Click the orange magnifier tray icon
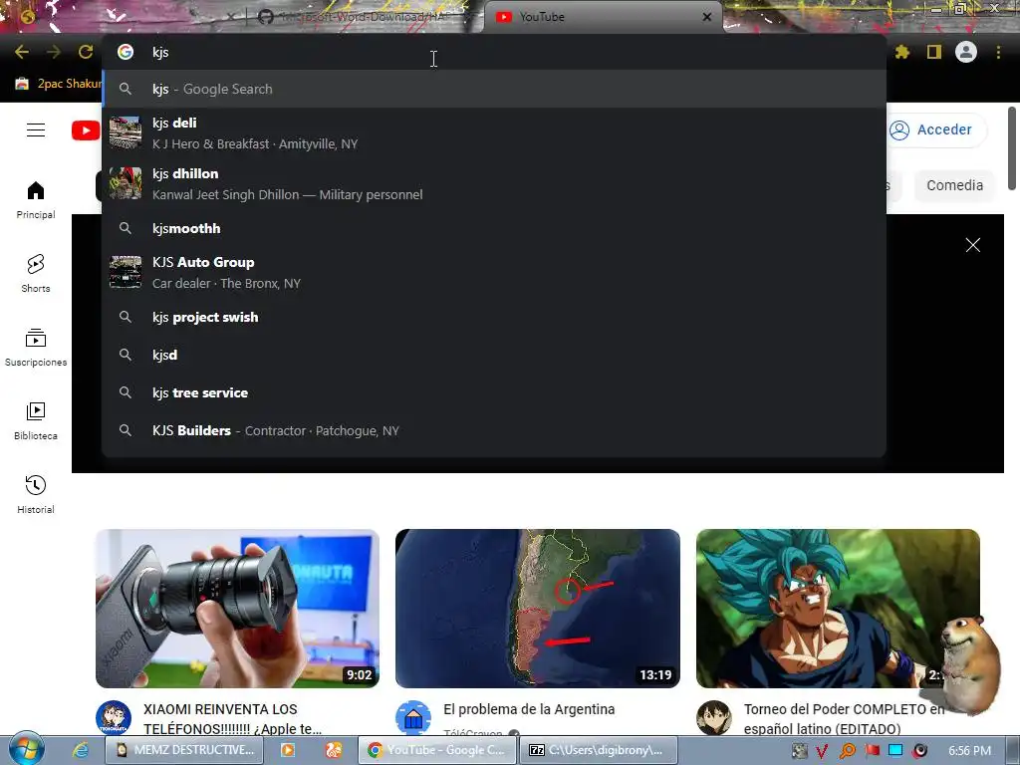The image size is (1020, 765). pyautogui.click(x=847, y=751)
